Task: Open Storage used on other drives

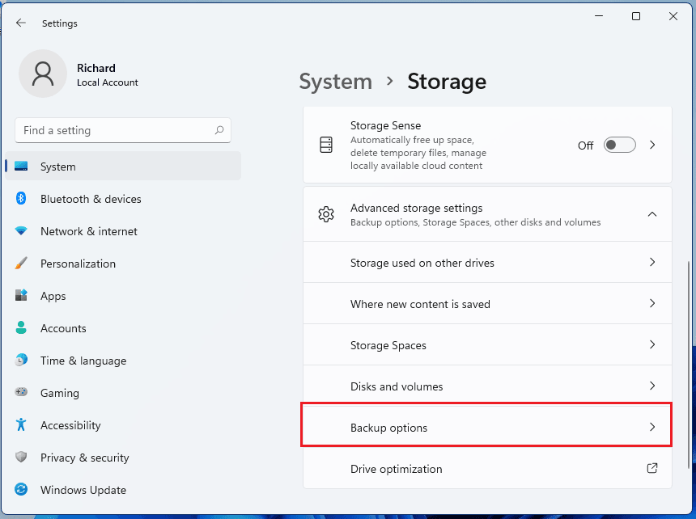Action: [486, 263]
